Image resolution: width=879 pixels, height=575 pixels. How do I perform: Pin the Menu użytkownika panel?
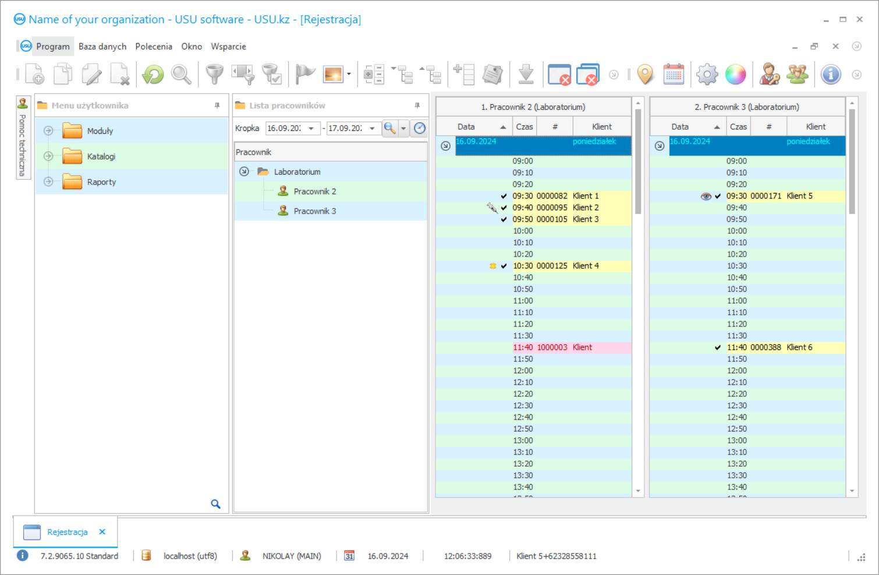pos(217,105)
